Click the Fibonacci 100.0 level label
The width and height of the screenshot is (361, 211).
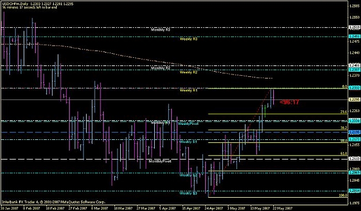[343, 195]
